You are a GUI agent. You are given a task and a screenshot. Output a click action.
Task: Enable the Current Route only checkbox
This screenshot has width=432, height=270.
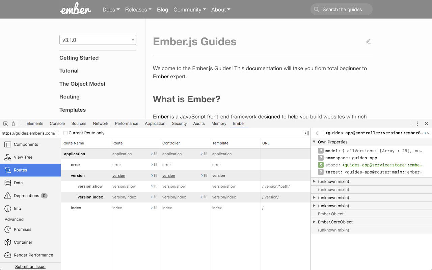pos(65,133)
